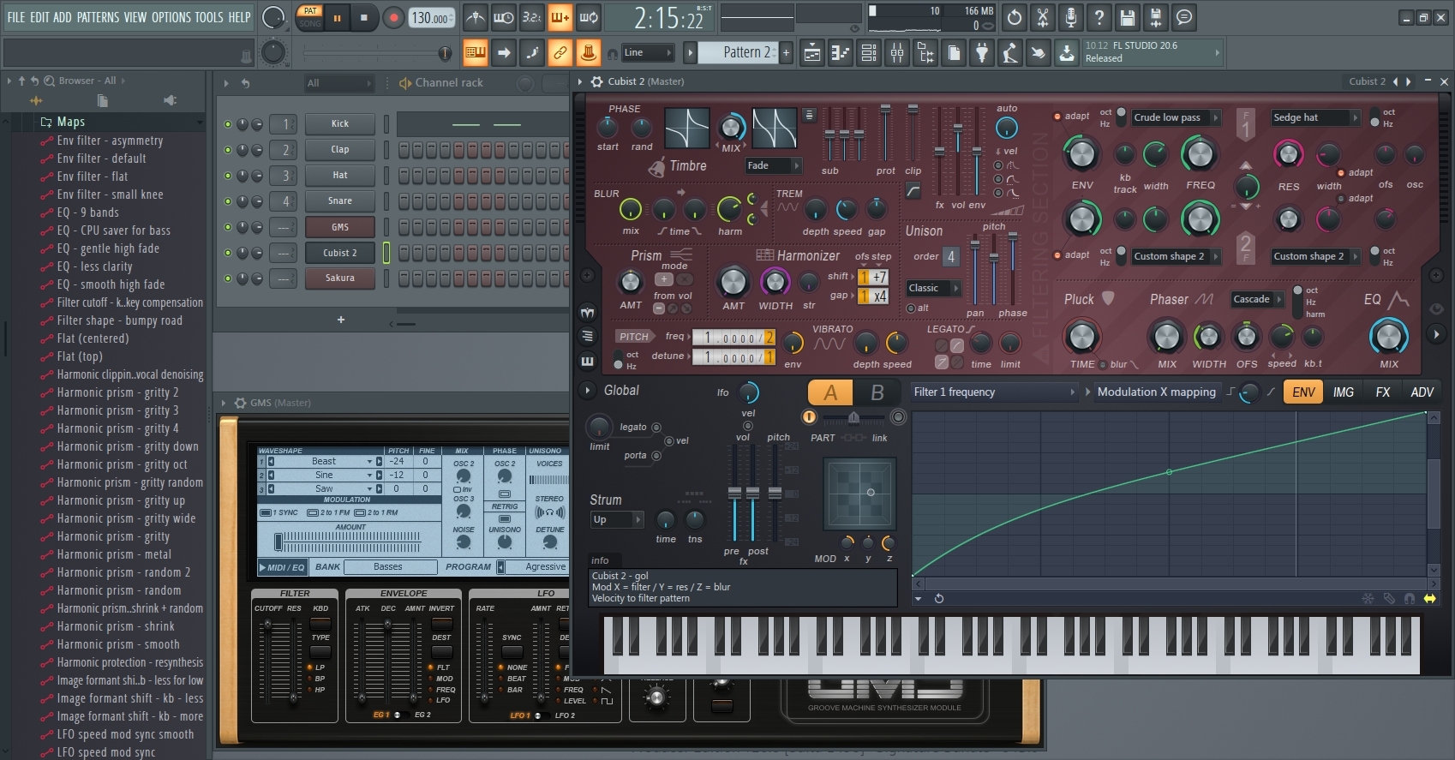Adjust the Global pitch slider
1455x760 pixels.
pos(775,493)
